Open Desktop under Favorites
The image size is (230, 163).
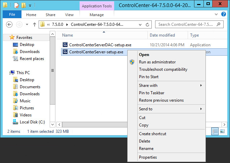27,45
